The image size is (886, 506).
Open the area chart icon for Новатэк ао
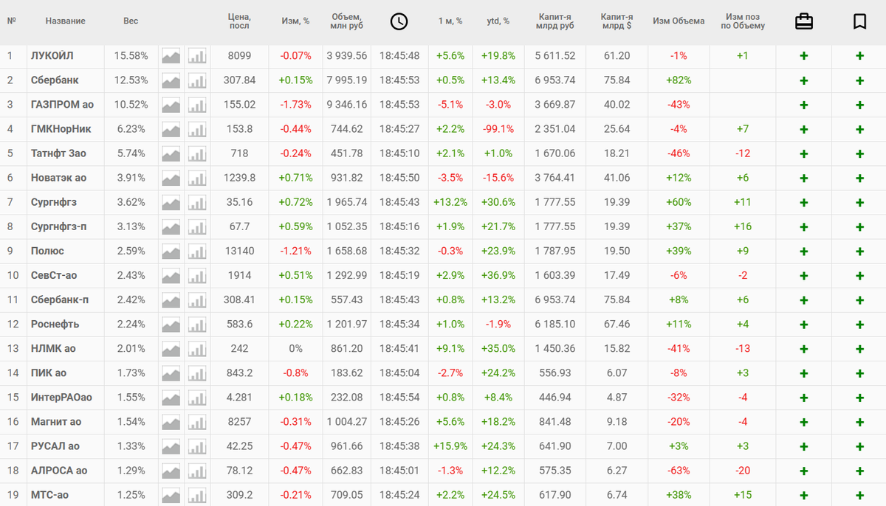171,178
